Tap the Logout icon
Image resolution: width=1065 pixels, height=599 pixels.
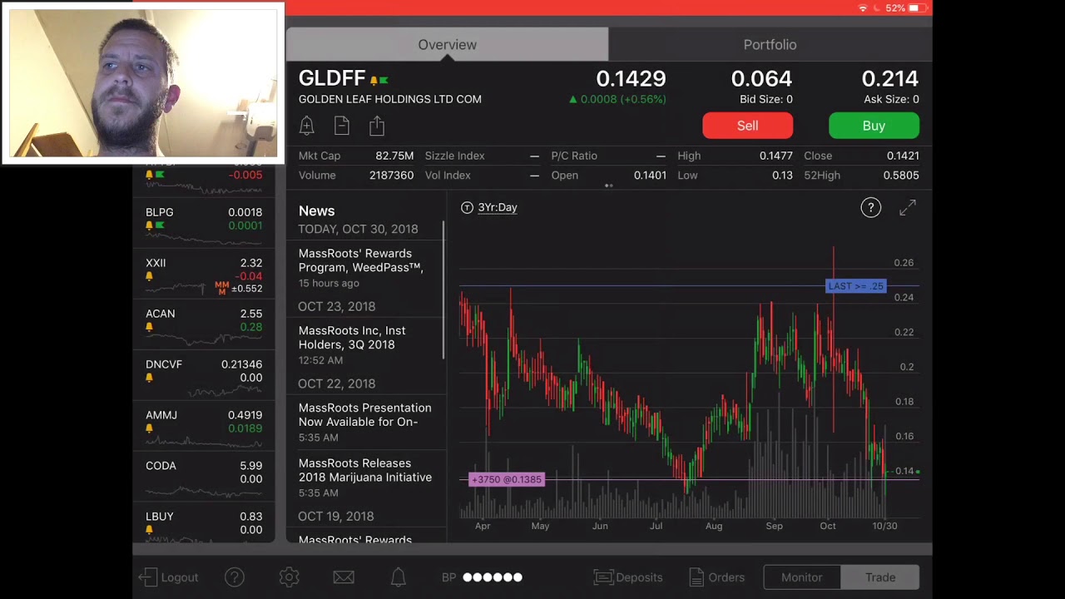[x=147, y=577]
